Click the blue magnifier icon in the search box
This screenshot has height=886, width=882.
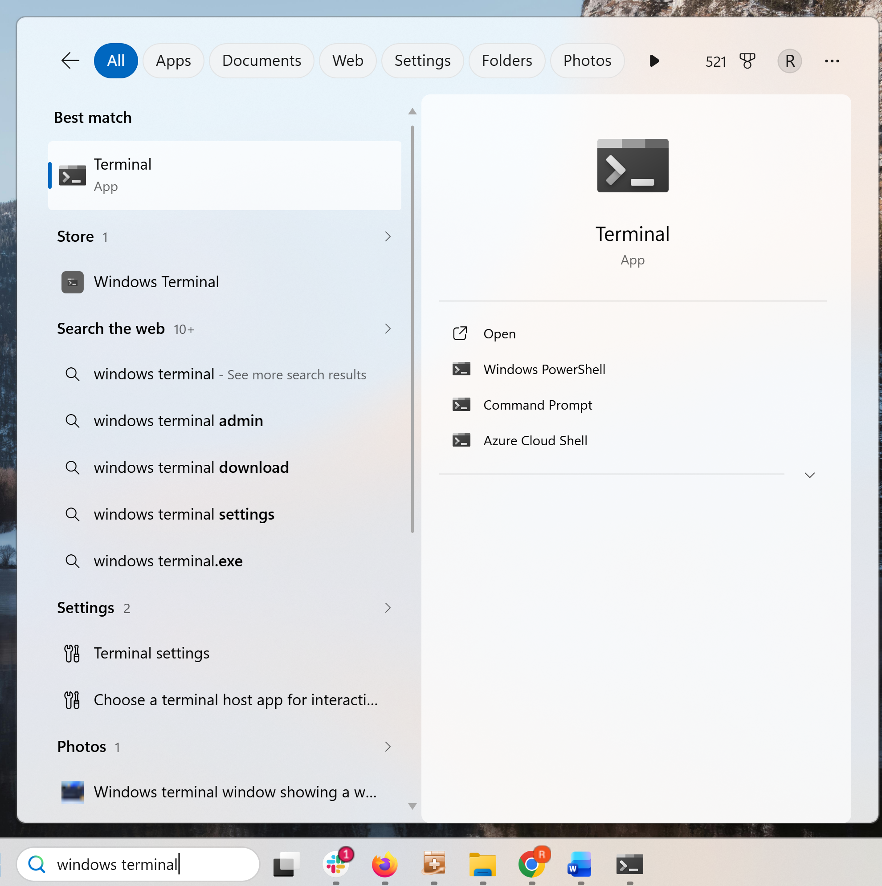tap(37, 865)
